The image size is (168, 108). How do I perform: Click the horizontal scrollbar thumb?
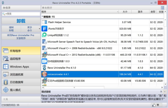(x=74, y=87)
